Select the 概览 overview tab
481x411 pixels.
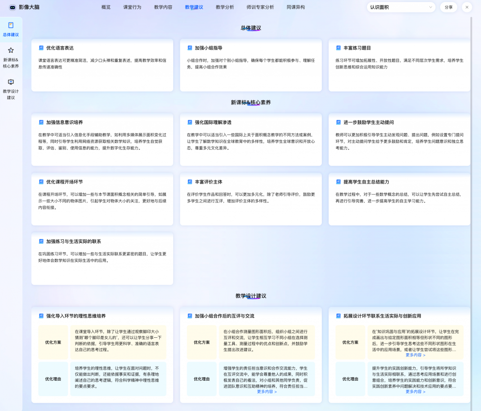106,7
